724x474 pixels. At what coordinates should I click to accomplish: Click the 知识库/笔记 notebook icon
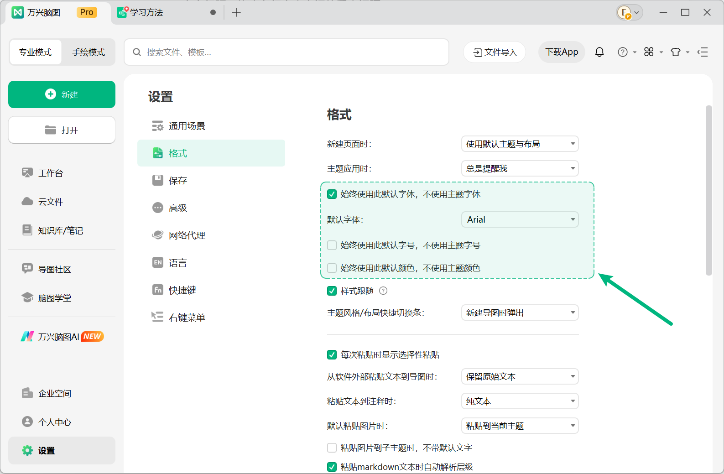27,230
